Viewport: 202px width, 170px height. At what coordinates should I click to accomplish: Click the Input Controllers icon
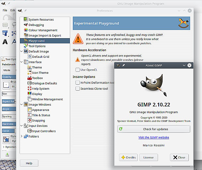click(29, 131)
